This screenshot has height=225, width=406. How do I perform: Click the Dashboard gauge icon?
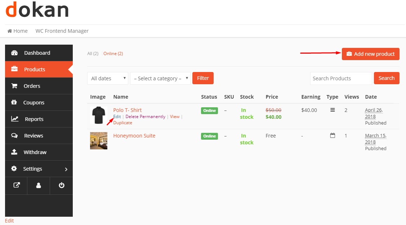(x=14, y=53)
